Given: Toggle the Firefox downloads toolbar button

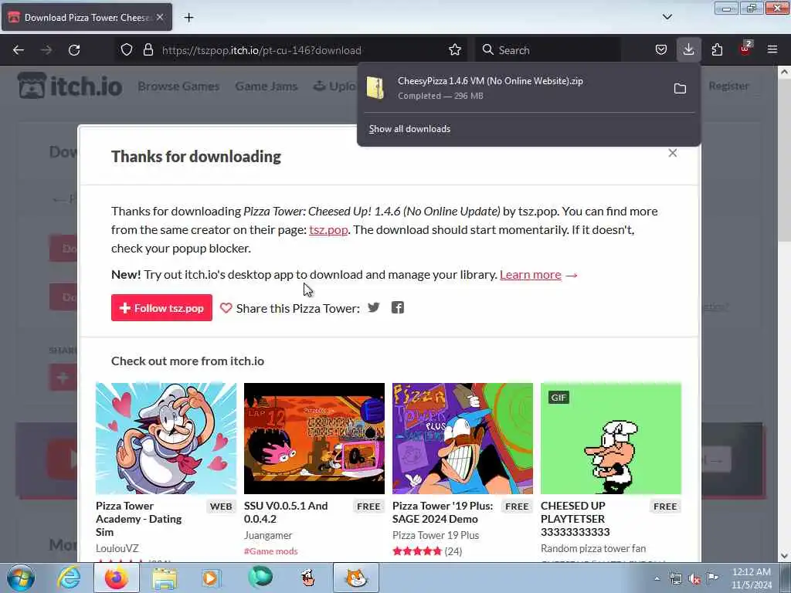Looking at the screenshot, I should [688, 50].
